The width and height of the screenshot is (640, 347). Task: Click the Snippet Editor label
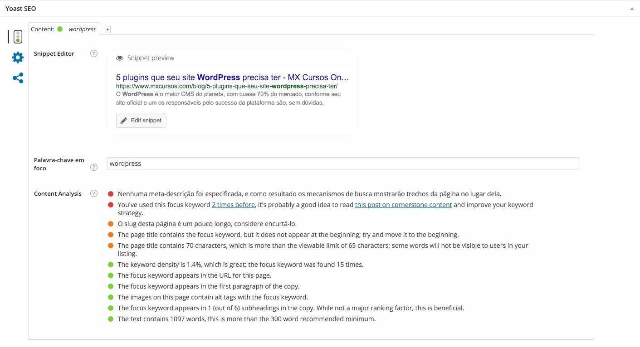tap(54, 53)
